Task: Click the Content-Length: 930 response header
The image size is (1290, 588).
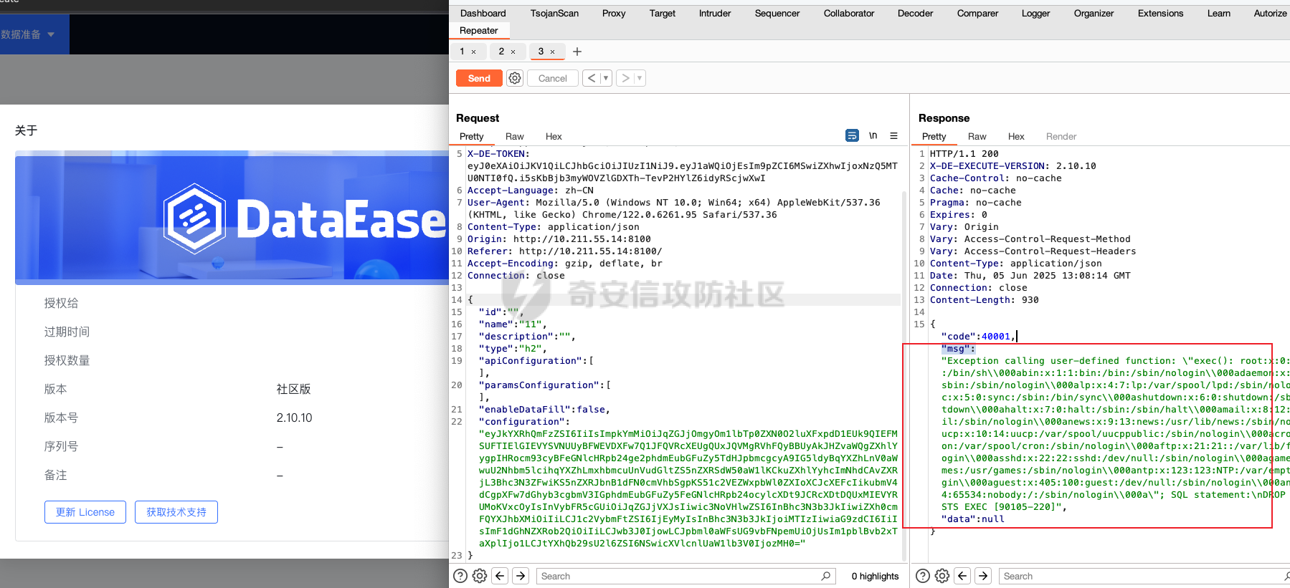Action: [984, 300]
